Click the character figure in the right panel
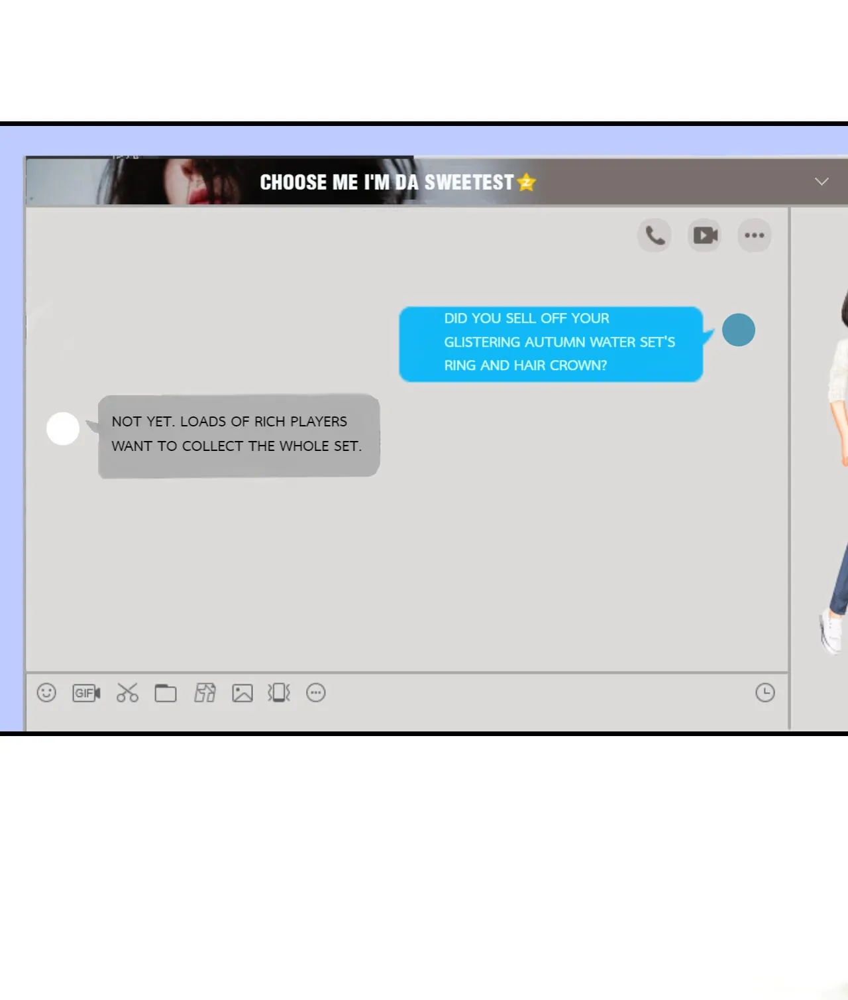Screen dimensions: 848x1000 point(836,464)
